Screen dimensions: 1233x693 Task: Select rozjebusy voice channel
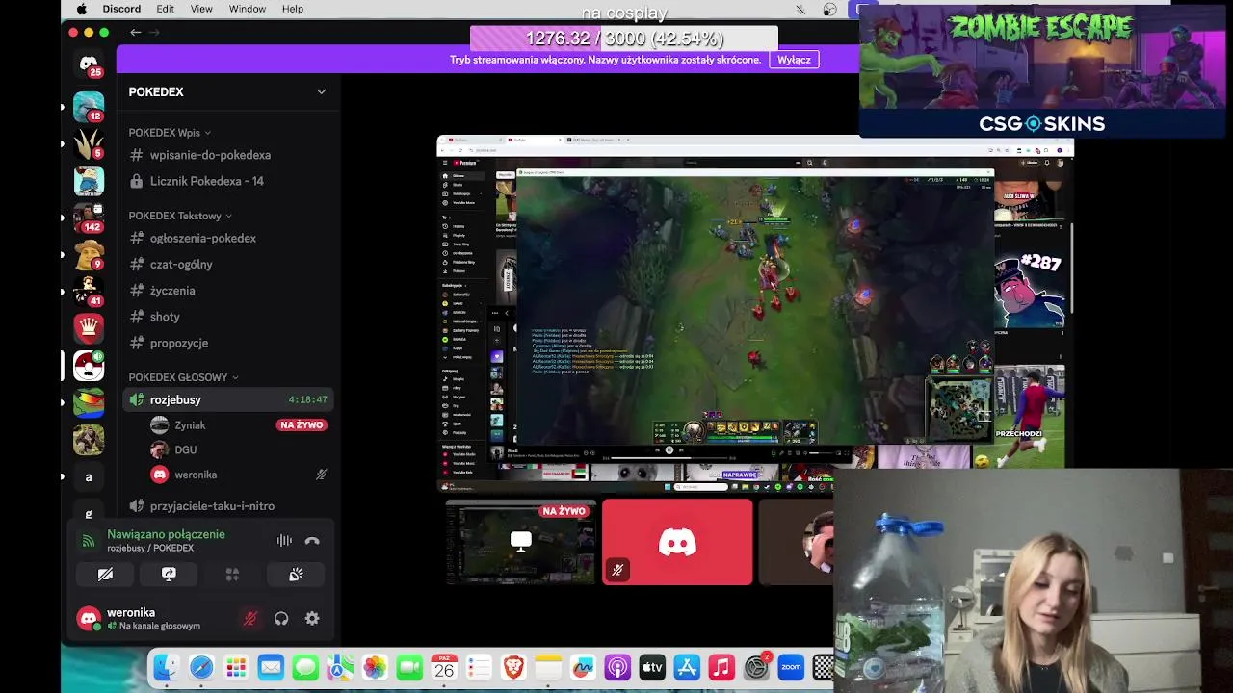(227, 399)
